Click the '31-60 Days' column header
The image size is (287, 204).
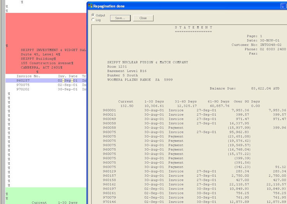[x=186, y=102]
